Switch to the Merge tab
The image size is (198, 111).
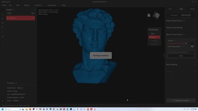[192, 9]
